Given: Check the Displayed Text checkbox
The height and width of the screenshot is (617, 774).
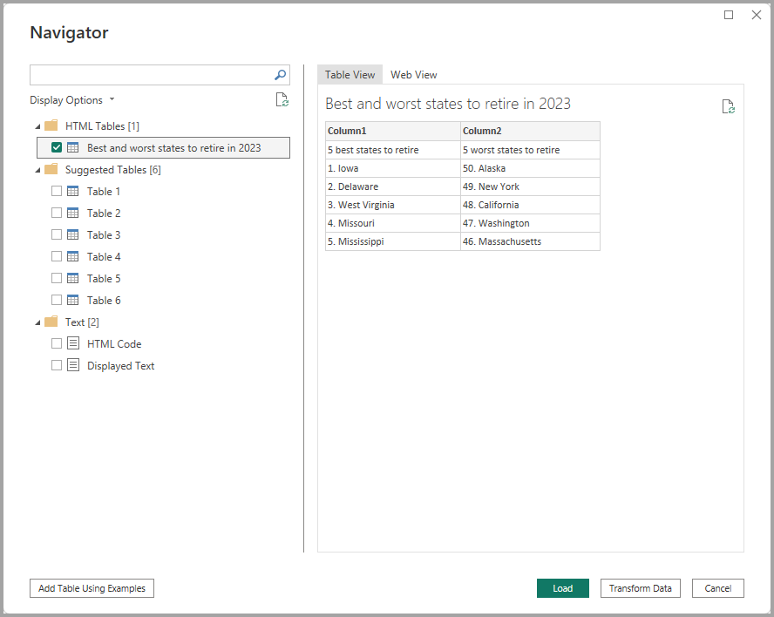Looking at the screenshot, I should pyautogui.click(x=56, y=365).
